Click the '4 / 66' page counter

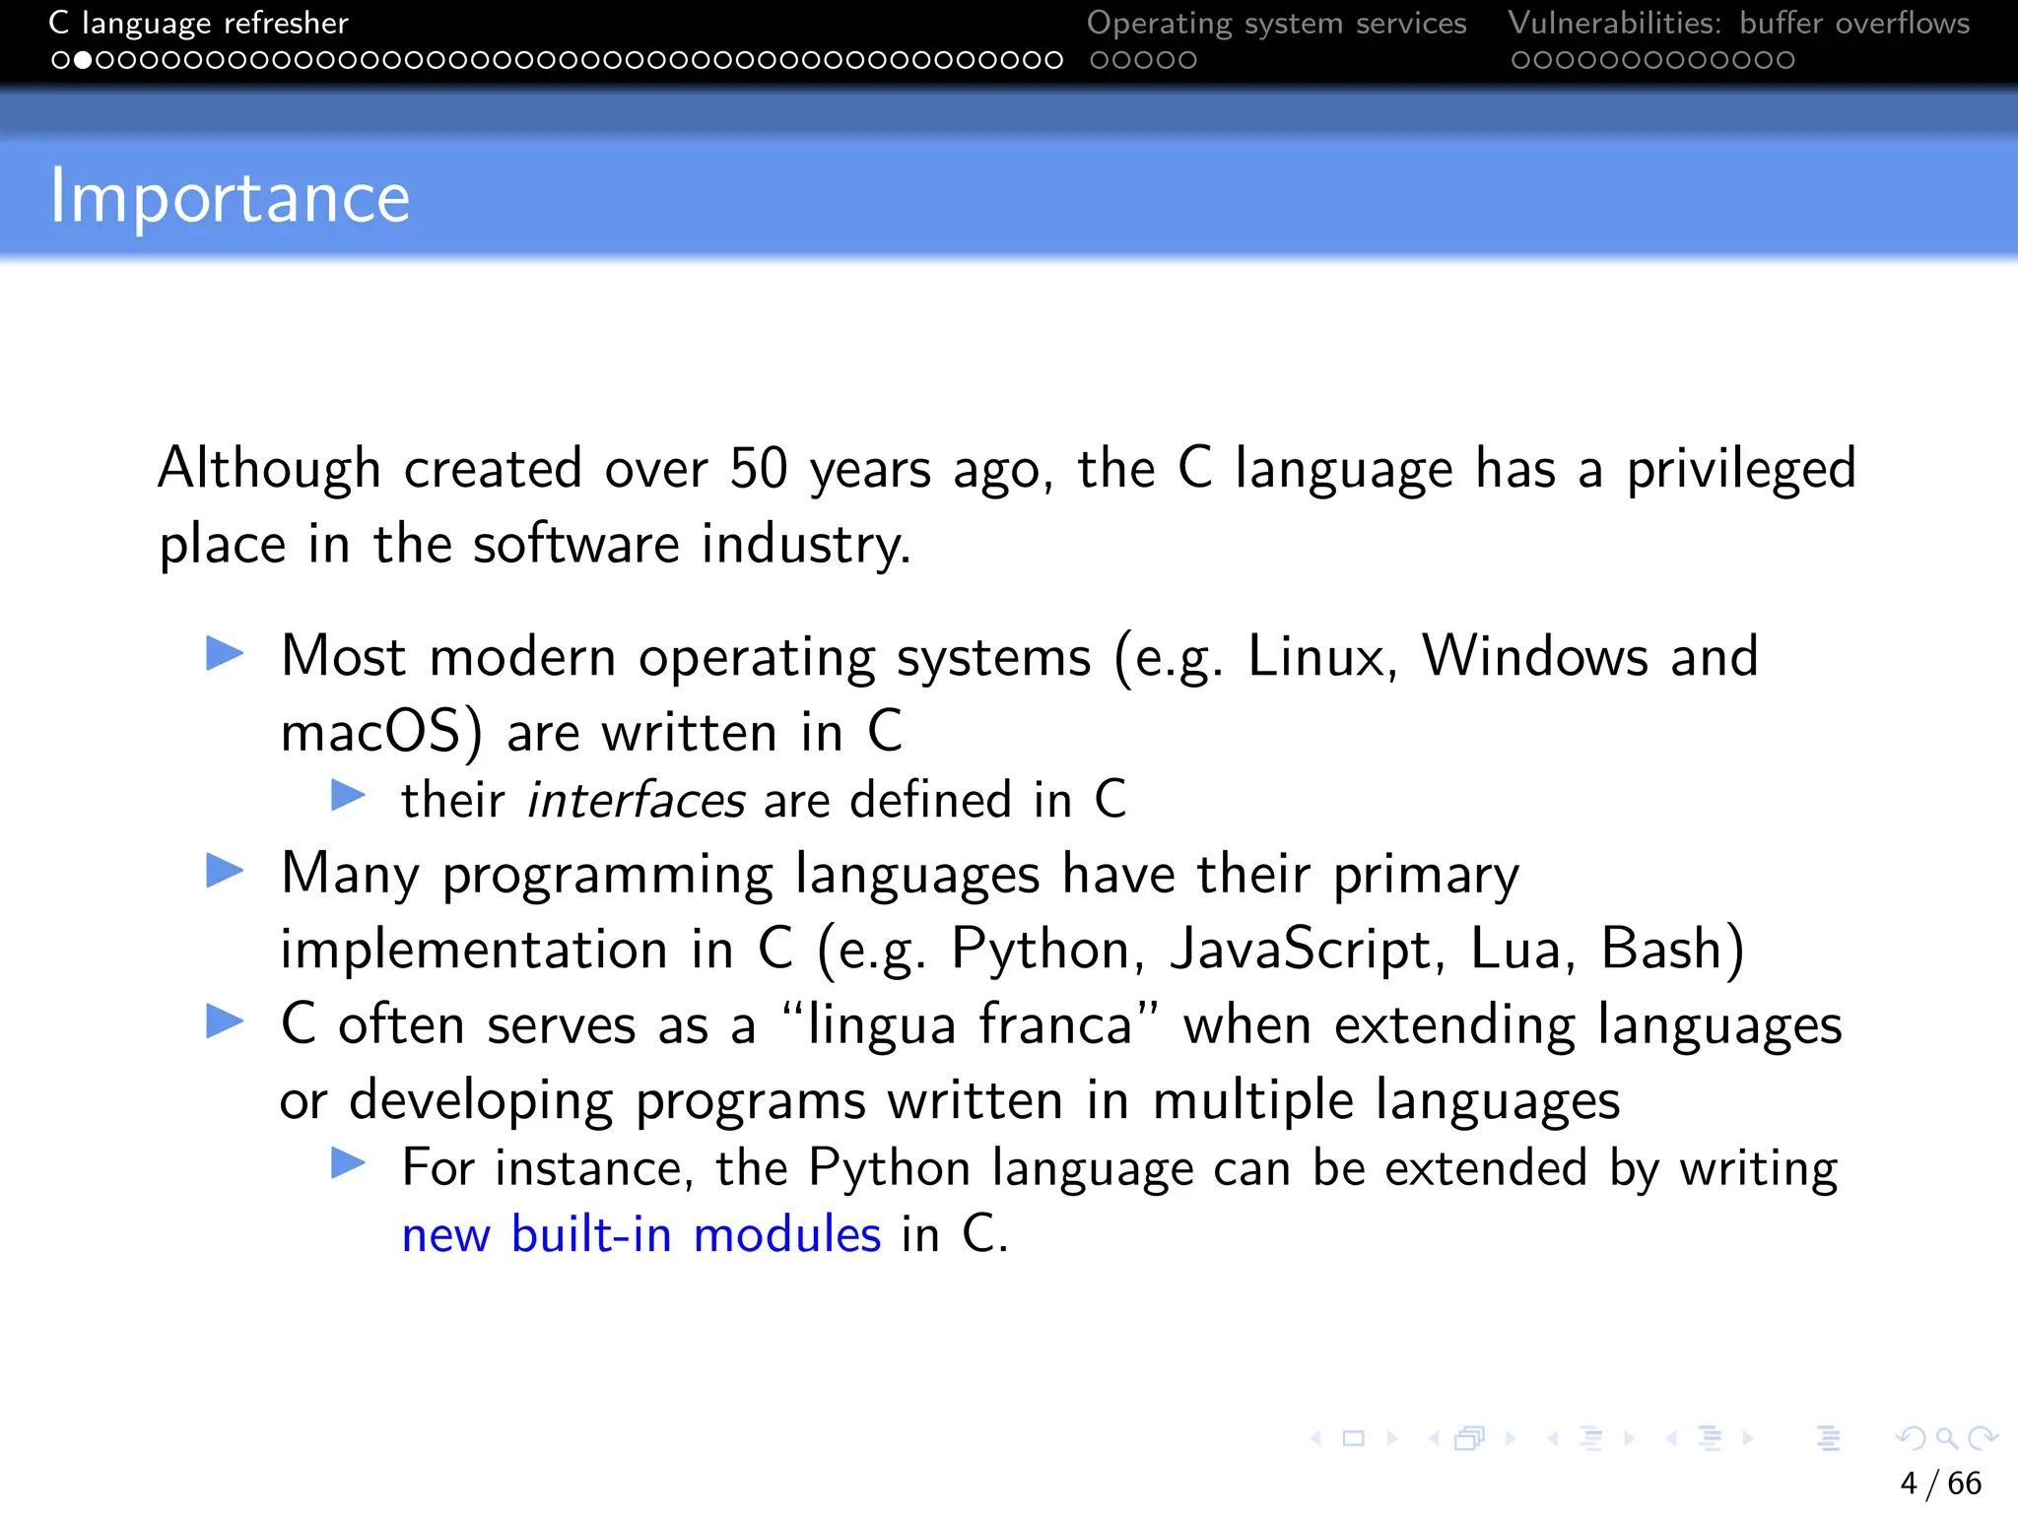tap(1941, 1483)
